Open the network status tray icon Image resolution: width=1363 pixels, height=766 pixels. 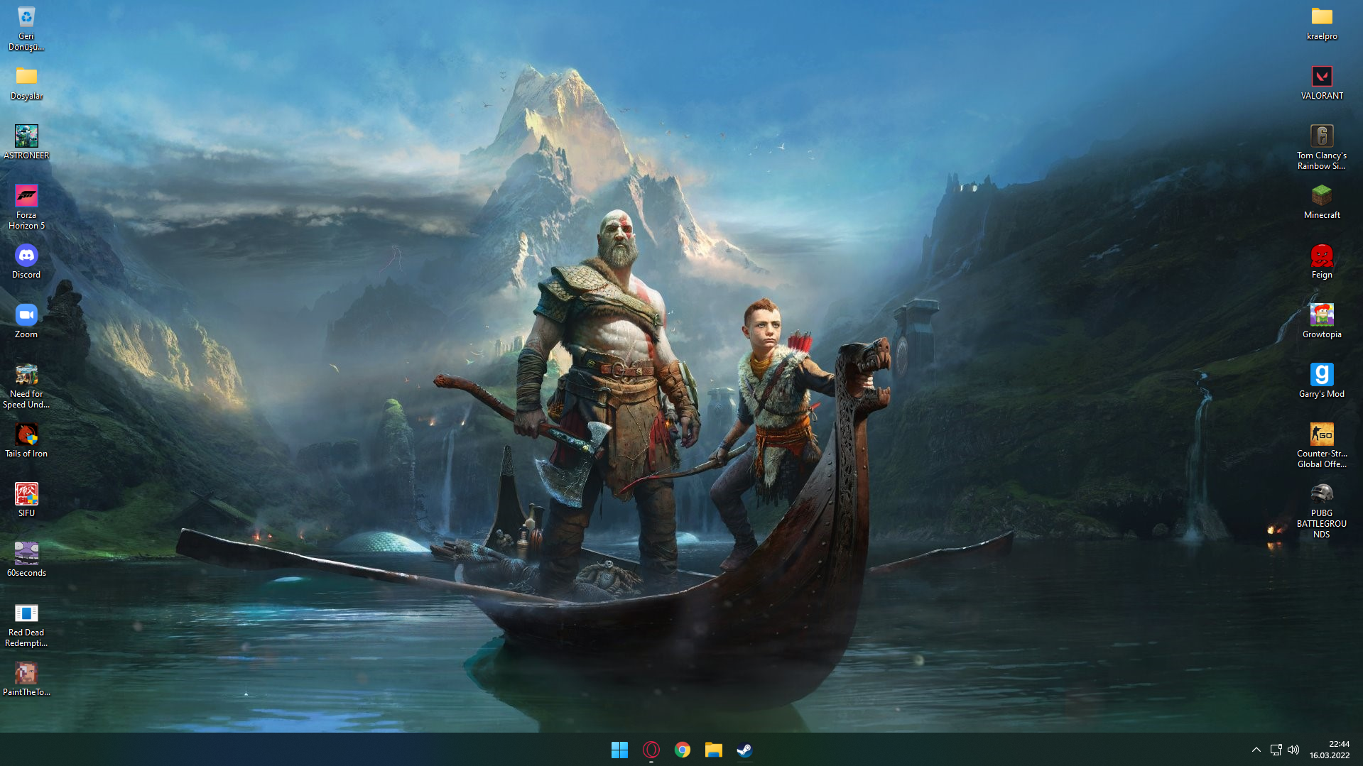[1276, 750]
